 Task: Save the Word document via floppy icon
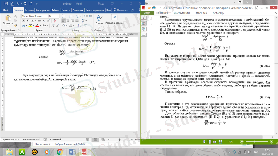point(6,3)
